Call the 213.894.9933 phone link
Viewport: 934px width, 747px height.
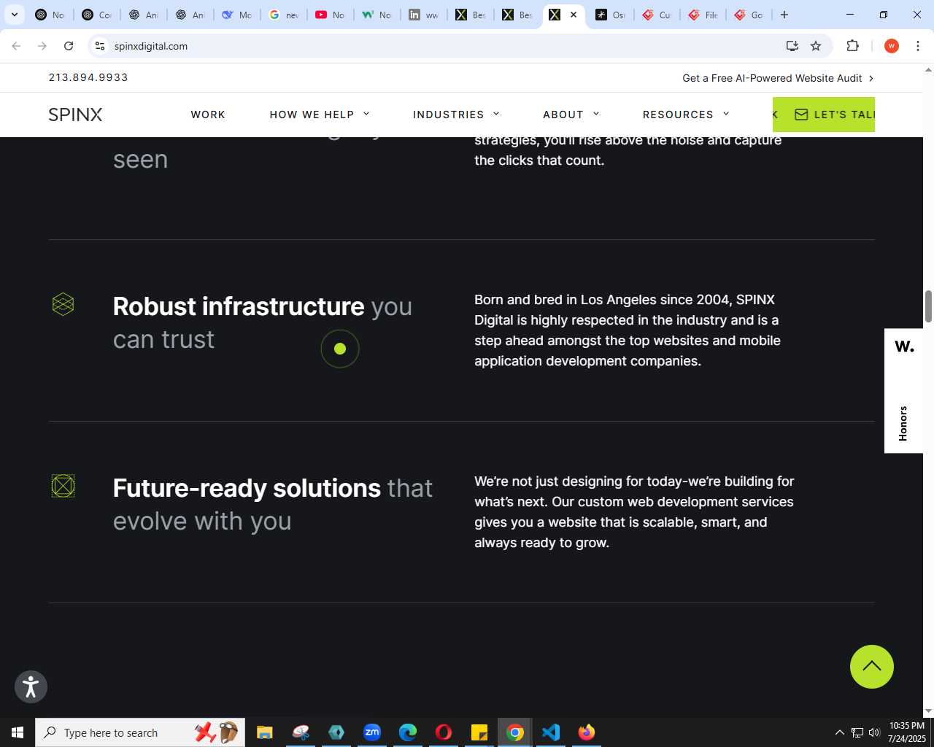pyautogui.click(x=88, y=77)
